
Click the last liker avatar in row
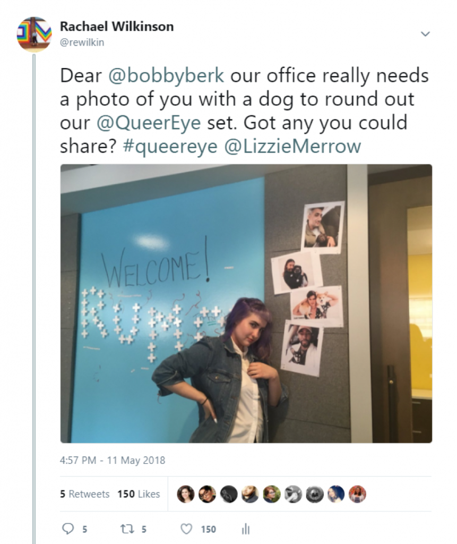358,494
